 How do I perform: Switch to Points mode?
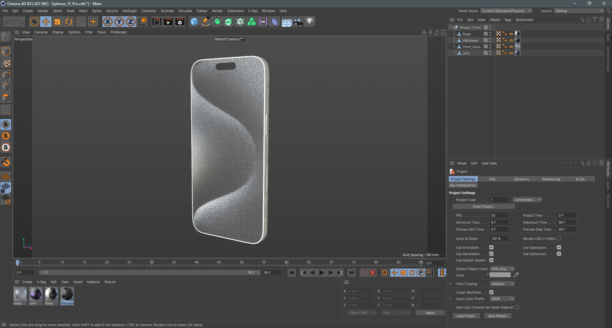click(6, 75)
